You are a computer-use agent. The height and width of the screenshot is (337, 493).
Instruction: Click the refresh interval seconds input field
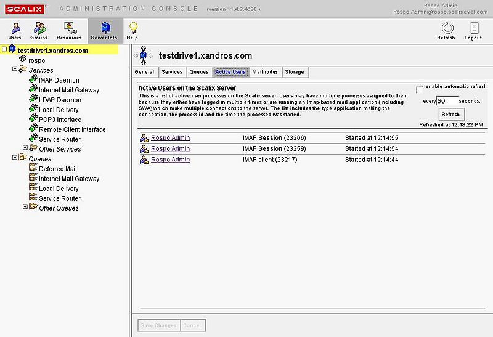[x=447, y=100]
